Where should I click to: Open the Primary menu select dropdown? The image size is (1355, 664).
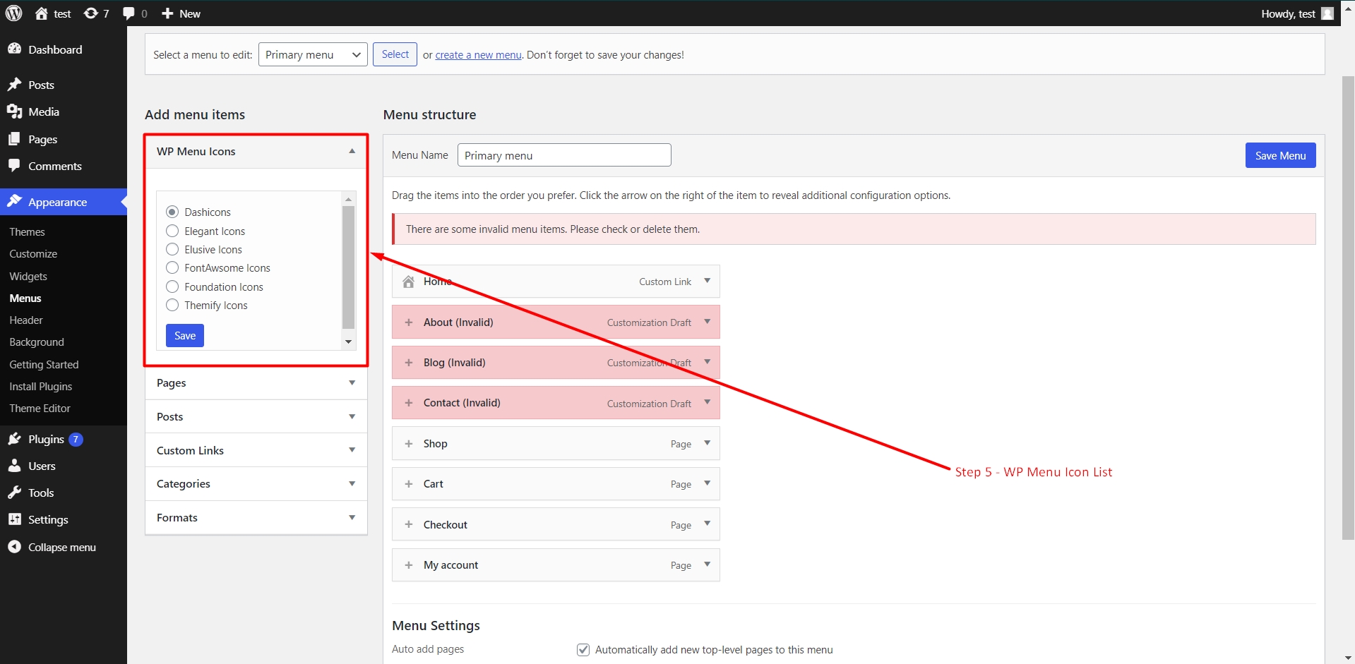click(313, 54)
